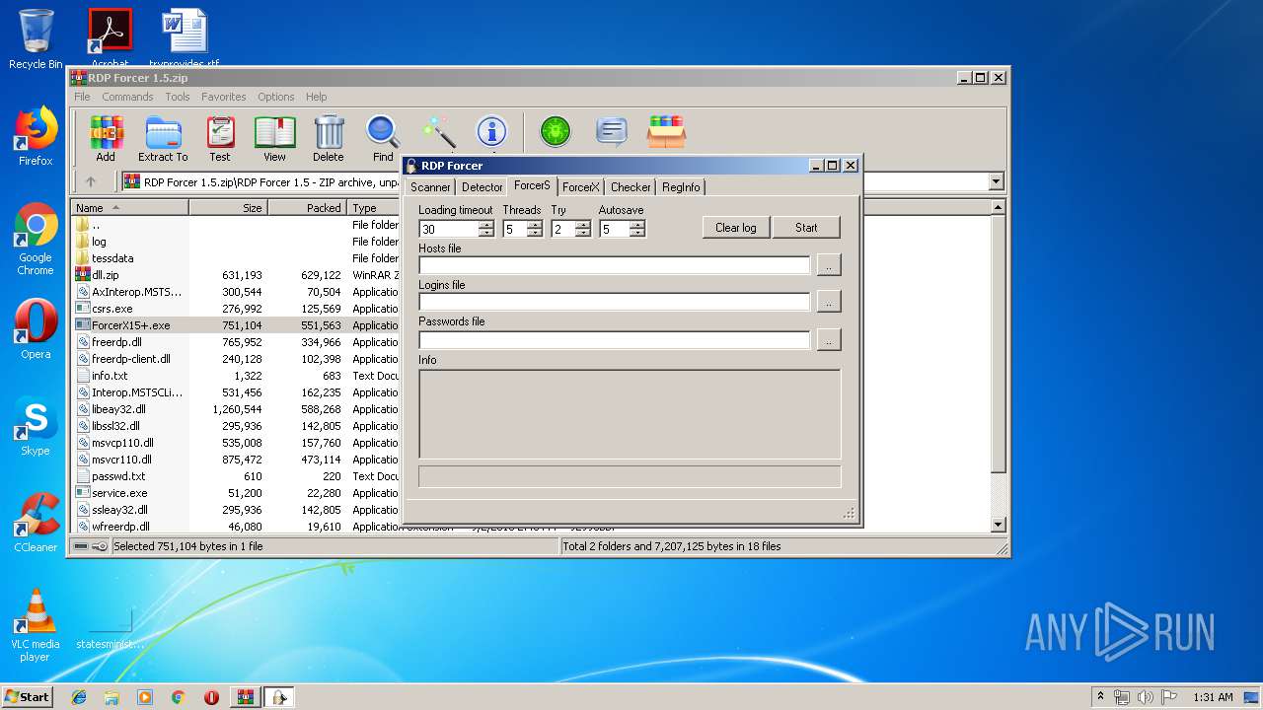
Task: Click the Loading timeout spinner arrows
Action: pyautogui.click(x=486, y=229)
